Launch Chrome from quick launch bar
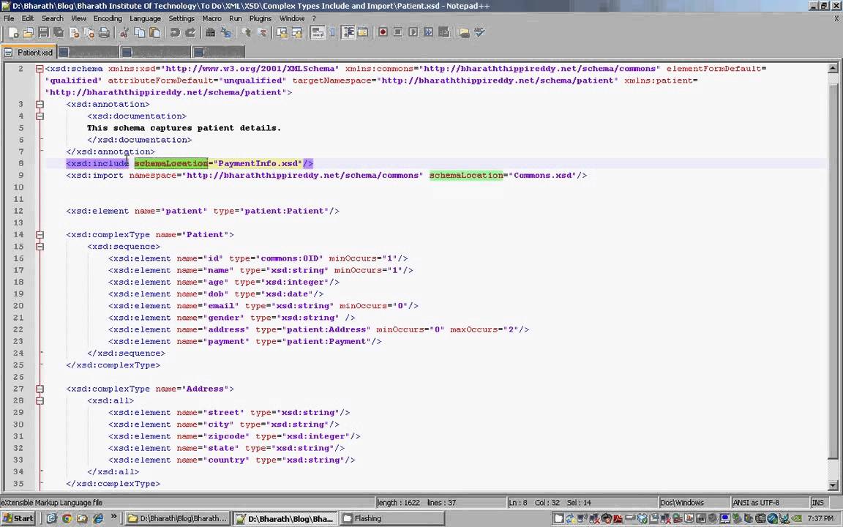The height and width of the screenshot is (527, 843). [x=67, y=518]
